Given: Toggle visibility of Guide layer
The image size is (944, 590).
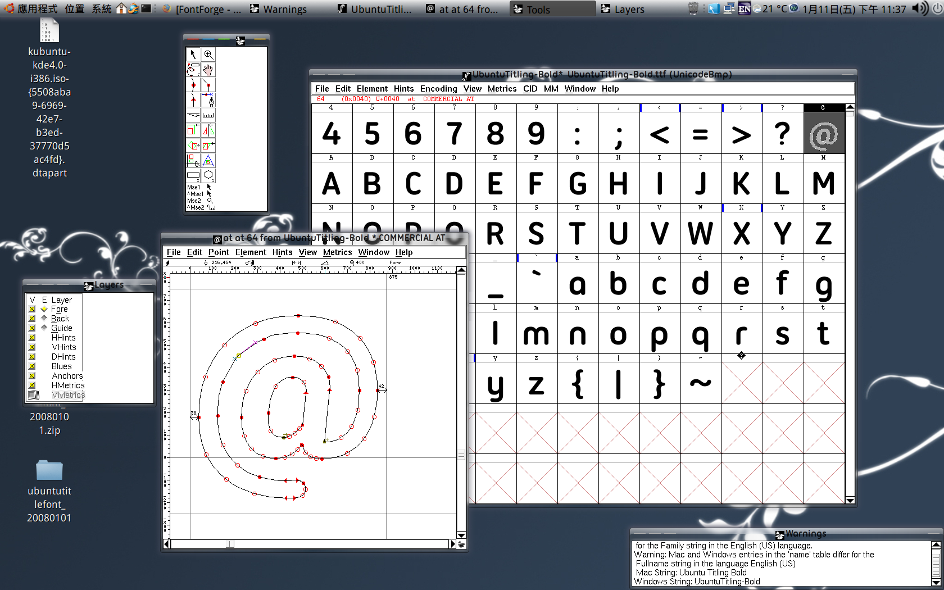Looking at the screenshot, I should pyautogui.click(x=32, y=328).
